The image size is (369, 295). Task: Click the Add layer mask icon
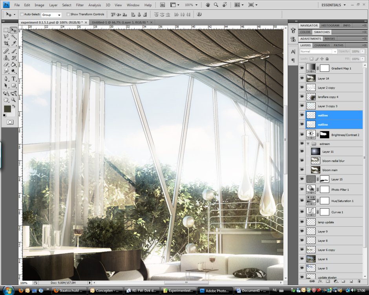(328, 281)
